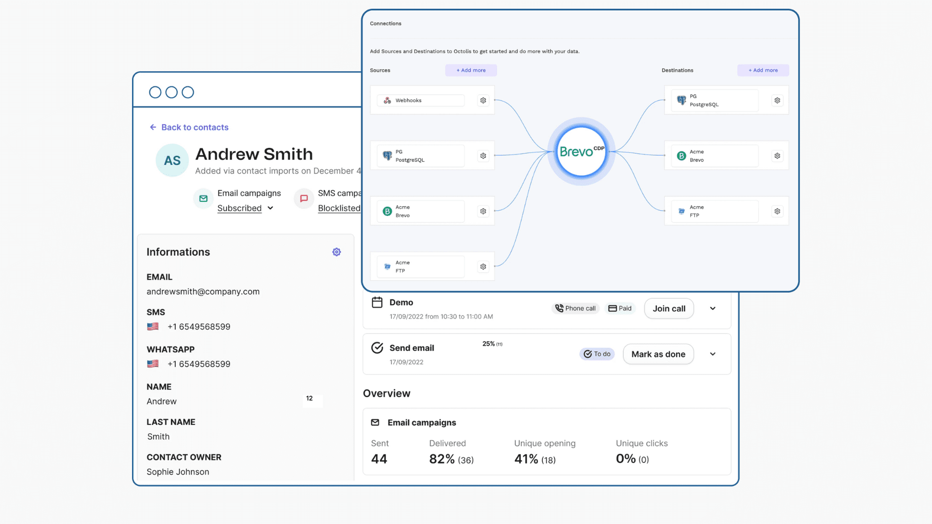Open the Subscribed status dropdown
Image resolution: width=932 pixels, height=524 pixels.
click(245, 208)
